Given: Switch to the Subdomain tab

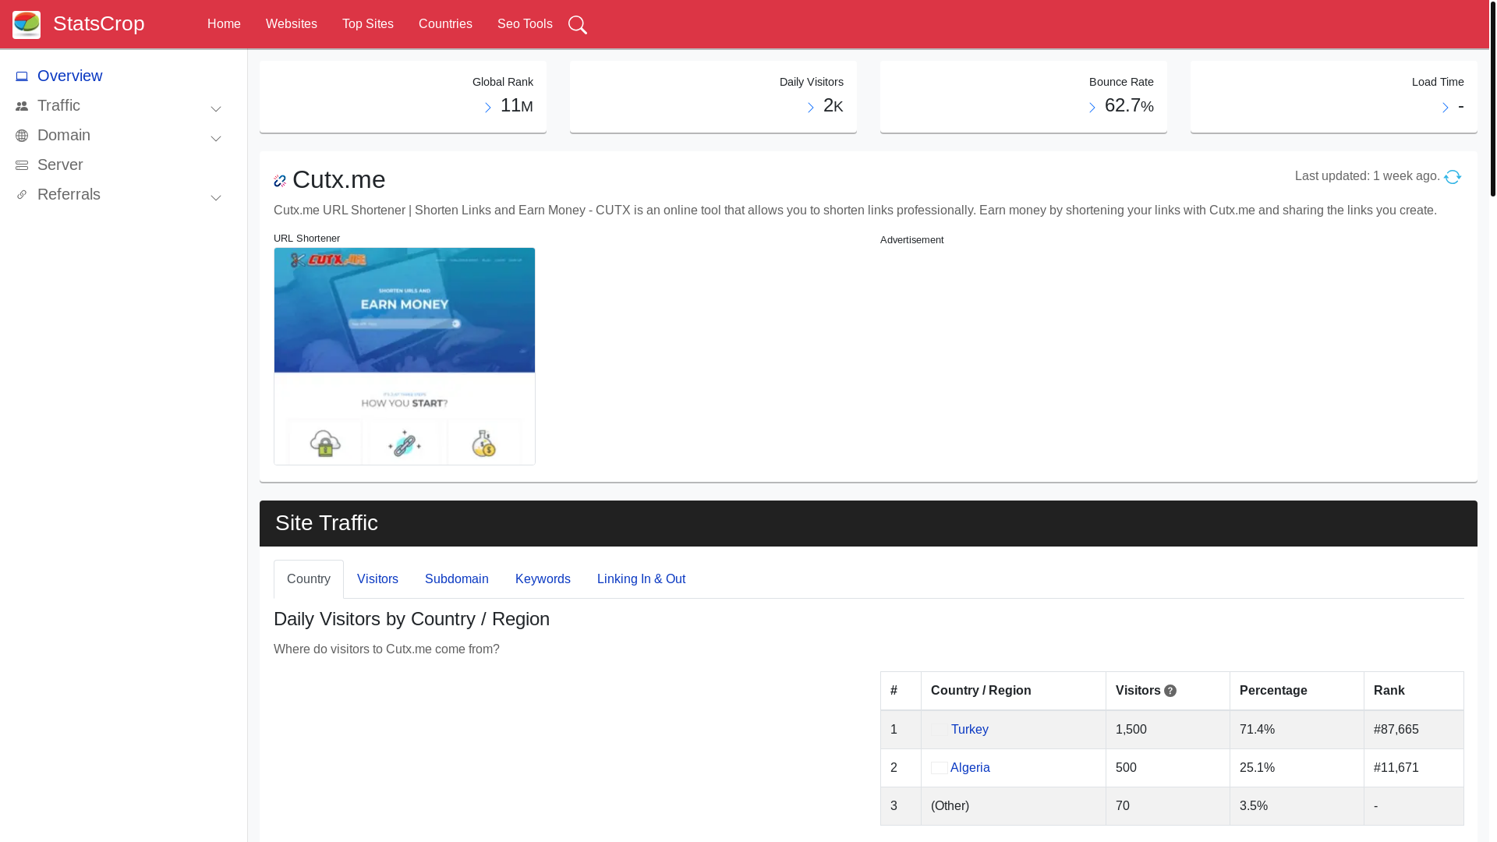Looking at the screenshot, I should tap(457, 579).
